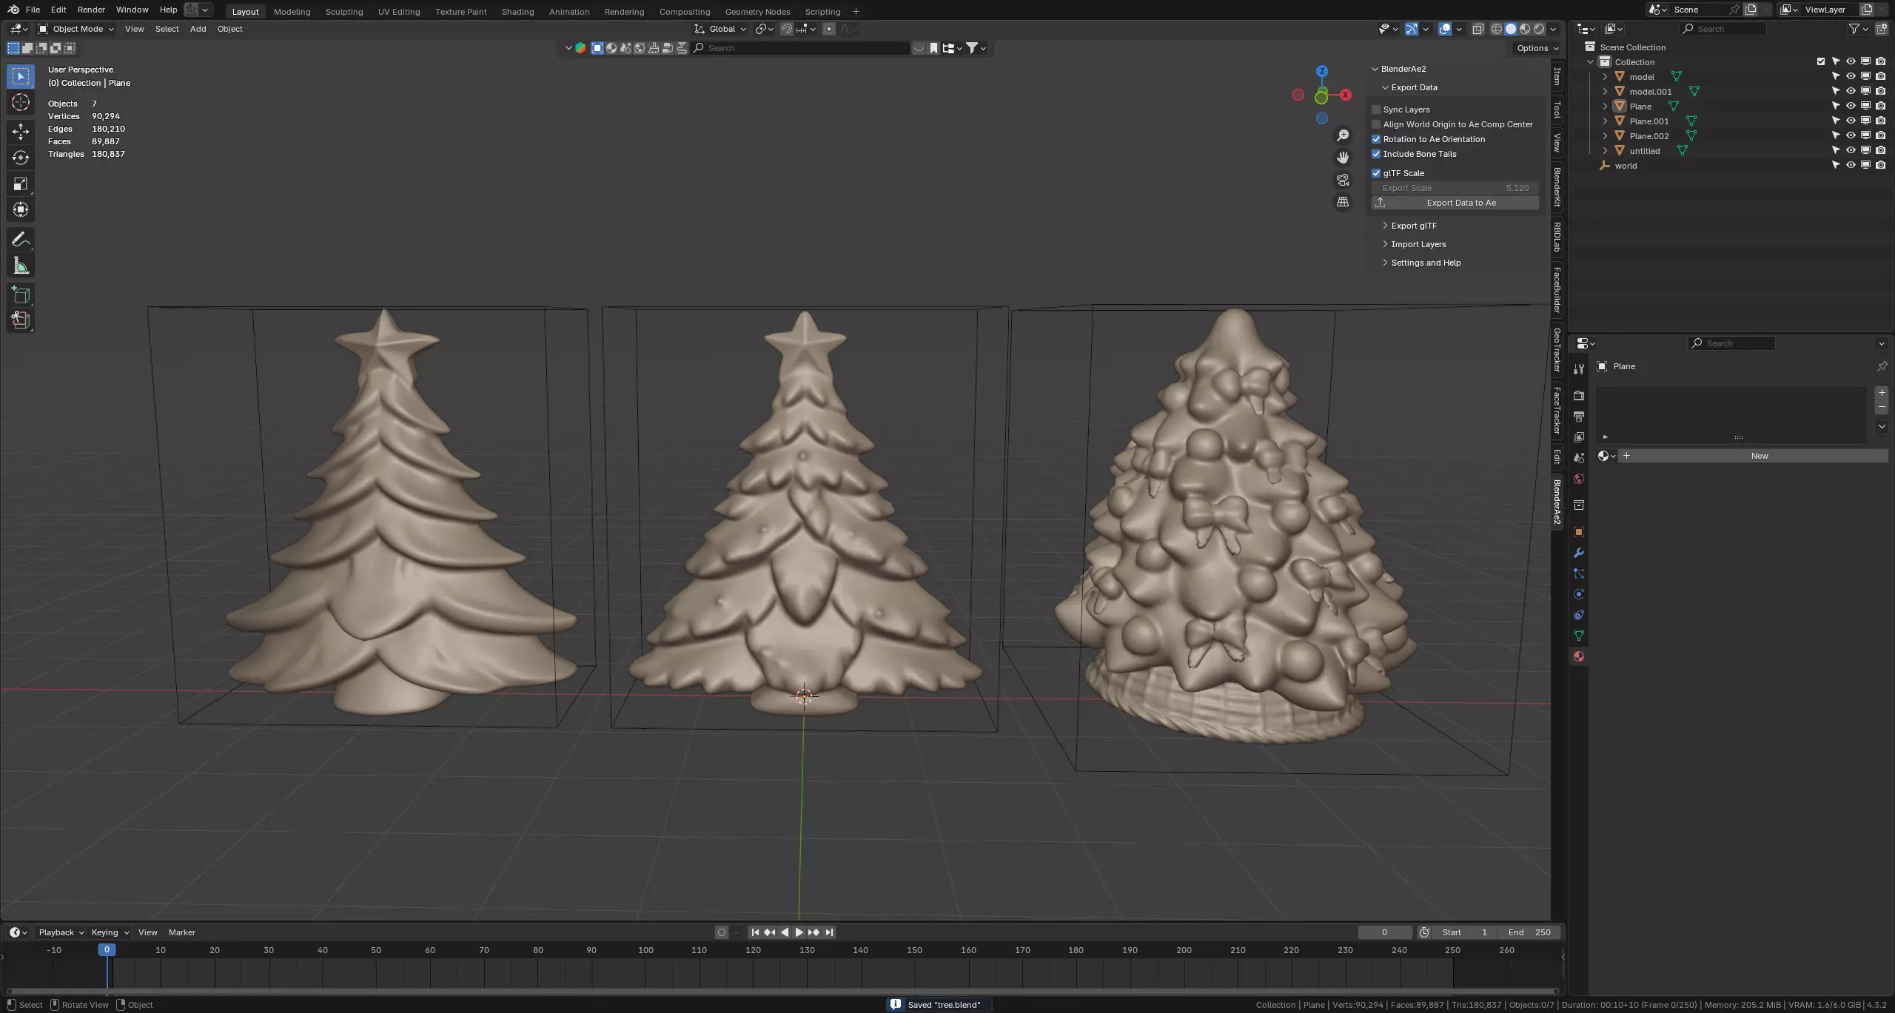The width and height of the screenshot is (1895, 1013).
Task: Click the outliner search field
Action: point(1723,29)
